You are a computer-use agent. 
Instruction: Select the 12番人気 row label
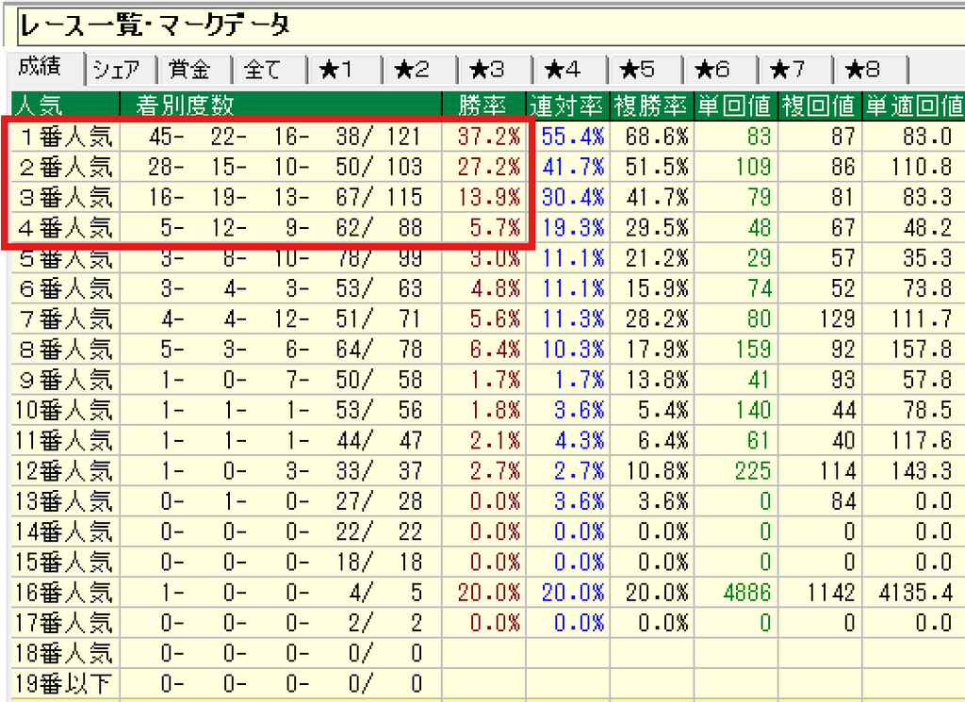point(66,471)
